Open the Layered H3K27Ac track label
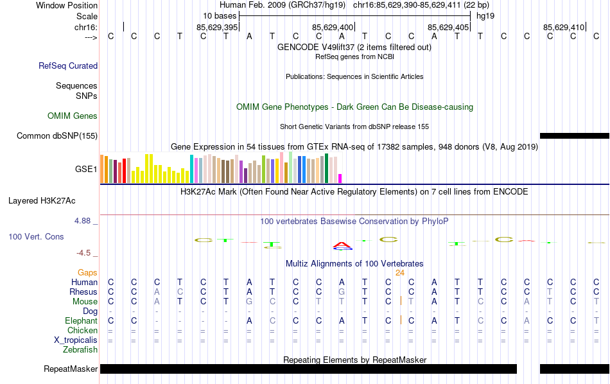This screenshot has width=610, height=384. click(x=42, y=201)
